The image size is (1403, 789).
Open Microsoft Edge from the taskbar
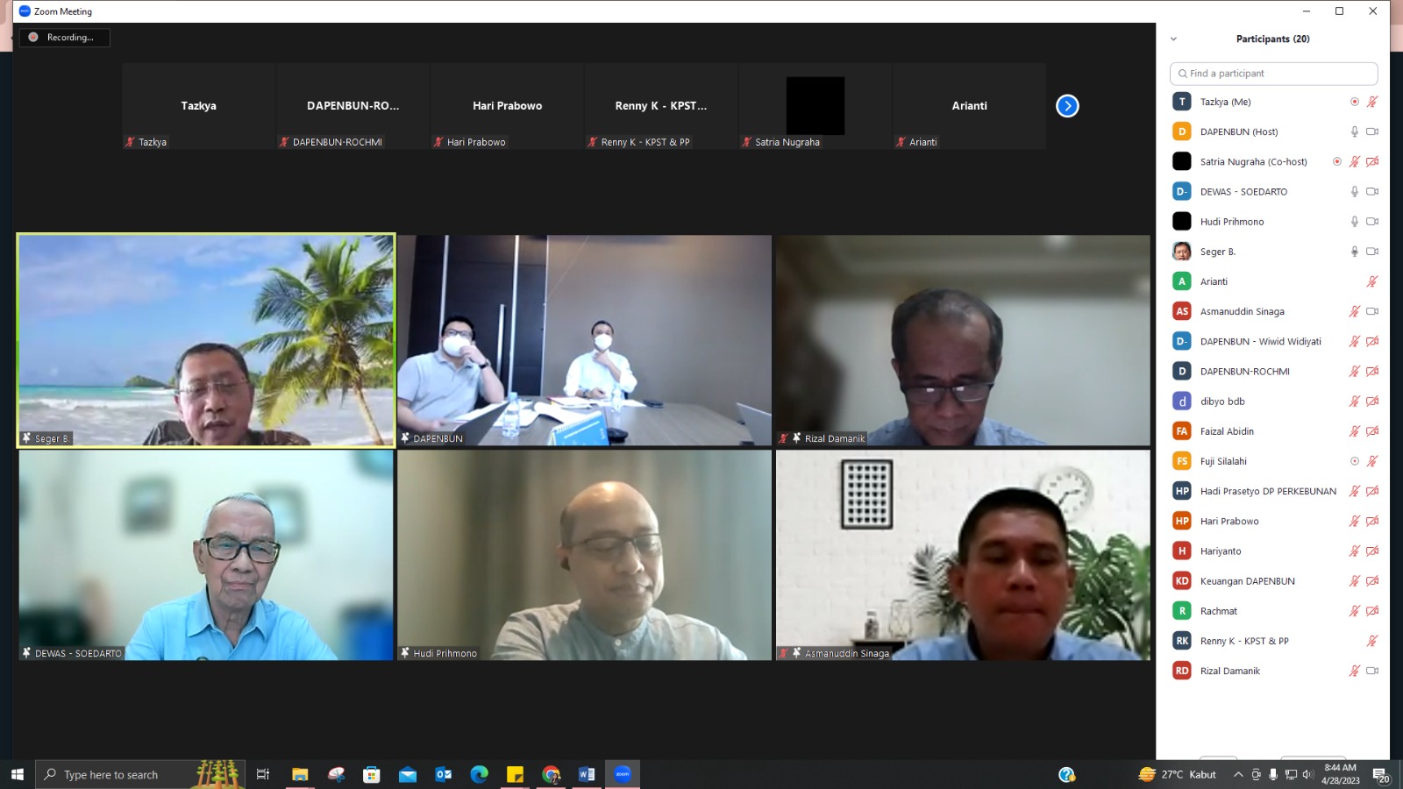479,774
